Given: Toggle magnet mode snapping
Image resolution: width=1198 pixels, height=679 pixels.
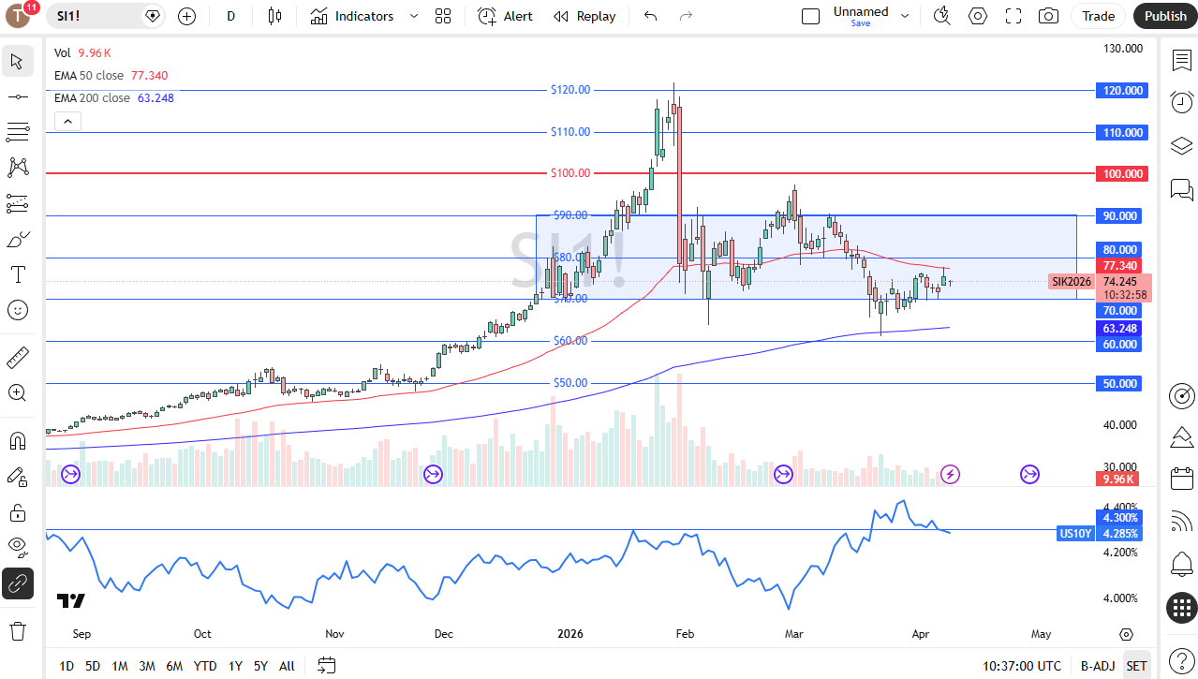Looking at the screenshot, I should (x=17, y=440).
